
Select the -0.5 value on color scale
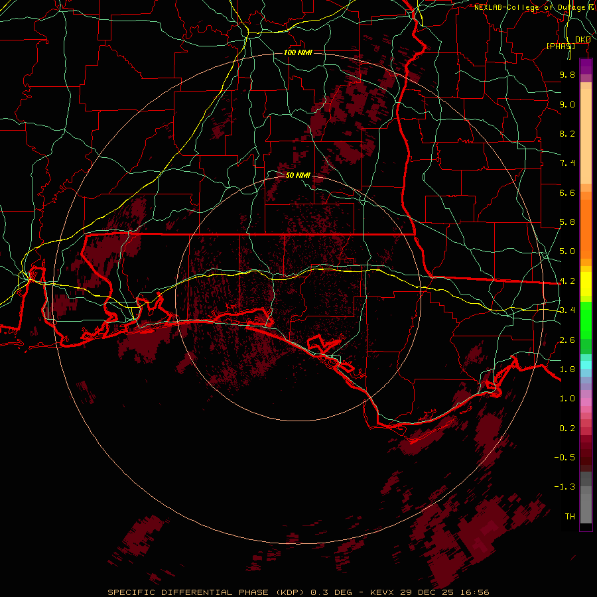564,458
